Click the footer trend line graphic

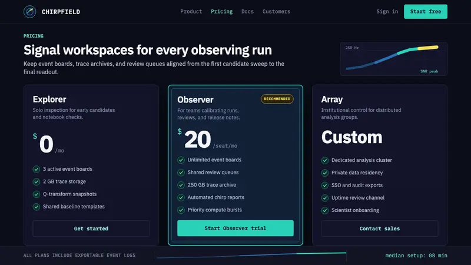251,256
